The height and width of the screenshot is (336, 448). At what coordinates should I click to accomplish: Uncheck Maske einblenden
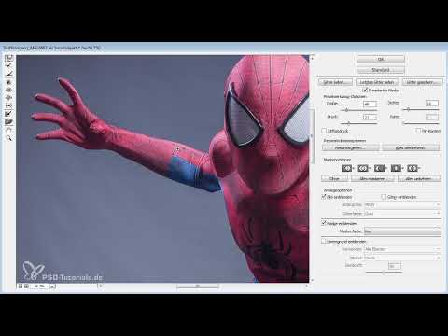coord(324,223)
